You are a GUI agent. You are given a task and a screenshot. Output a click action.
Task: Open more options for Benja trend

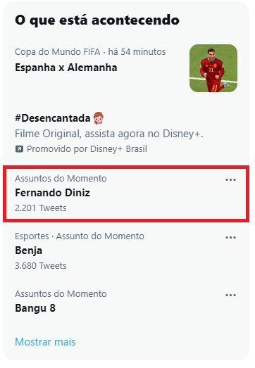point(230,238)
